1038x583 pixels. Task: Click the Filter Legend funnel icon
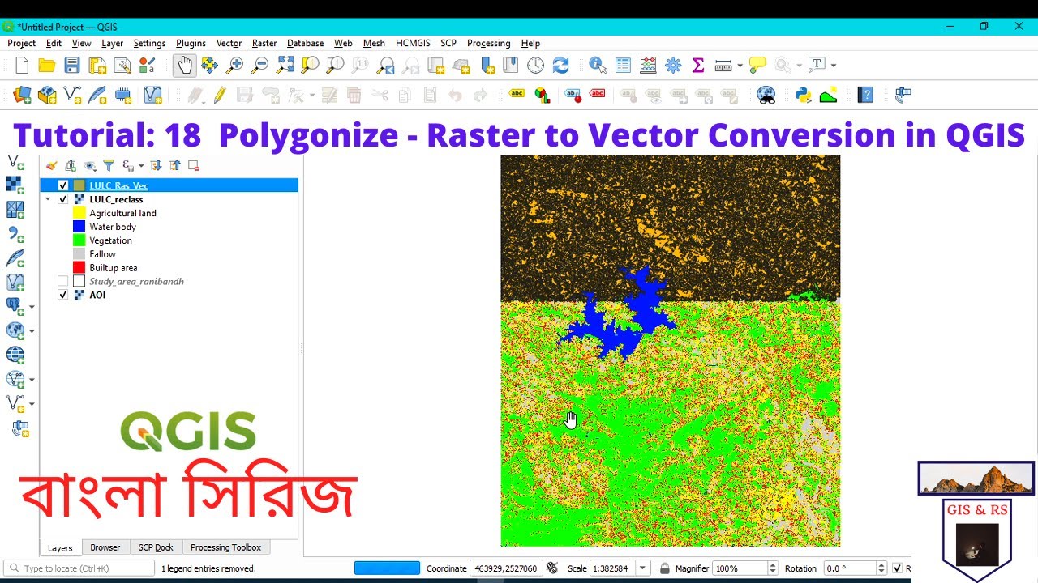point(109,165)
